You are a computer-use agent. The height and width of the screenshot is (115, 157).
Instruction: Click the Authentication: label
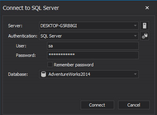23,36
